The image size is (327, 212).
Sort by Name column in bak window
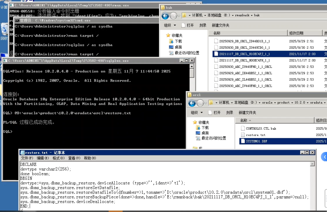(x=248, y=33)
